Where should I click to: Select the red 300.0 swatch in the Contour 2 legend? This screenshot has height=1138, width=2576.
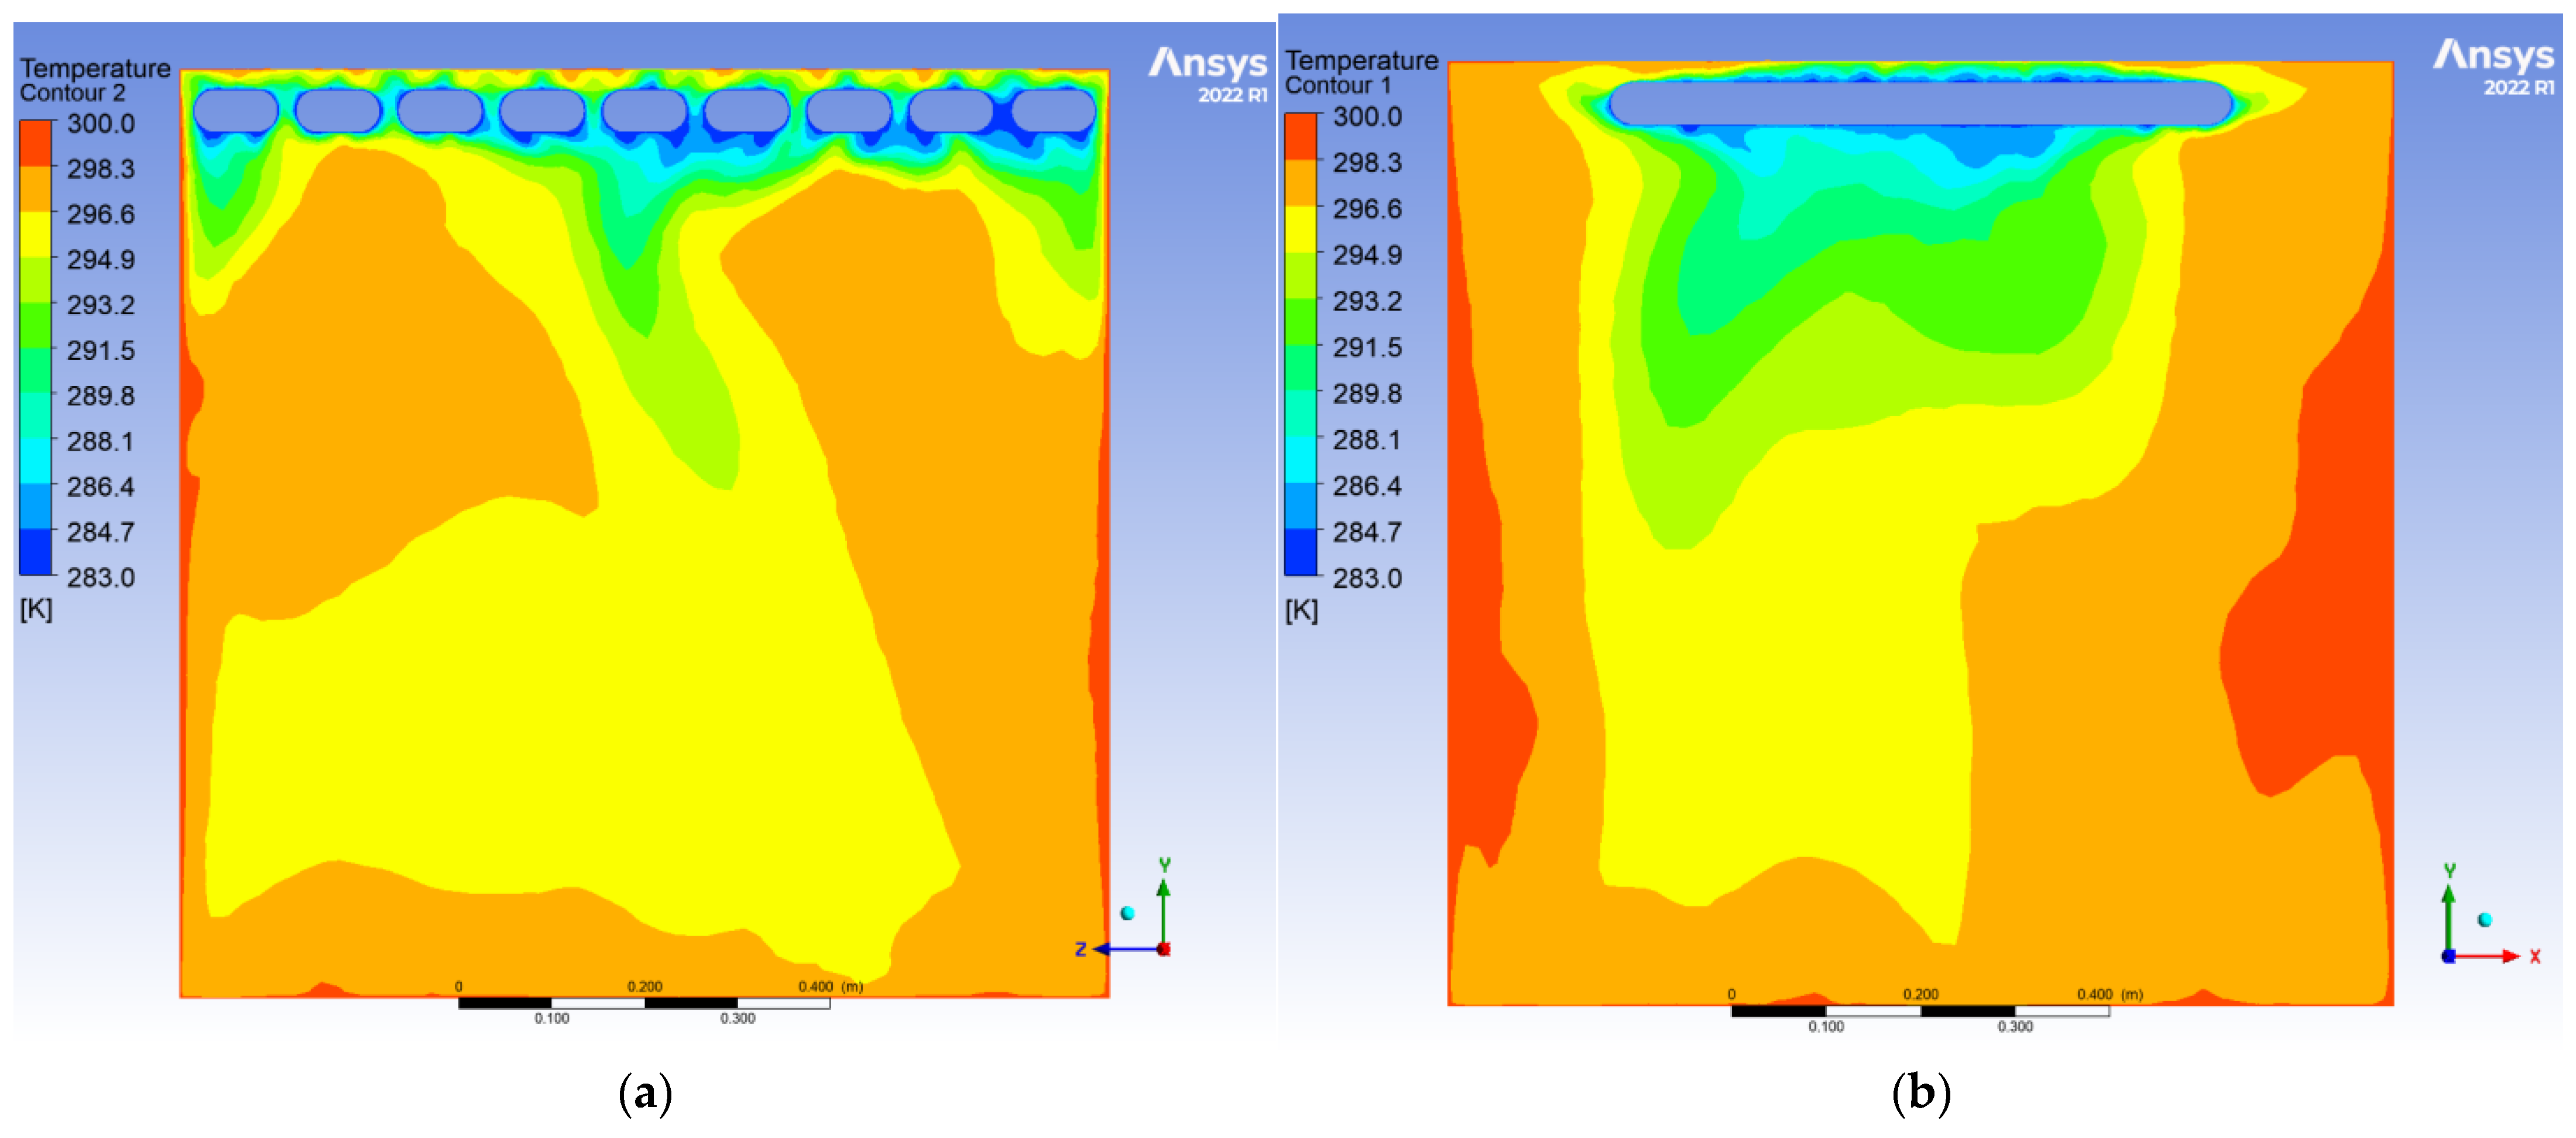pos(36,143)
